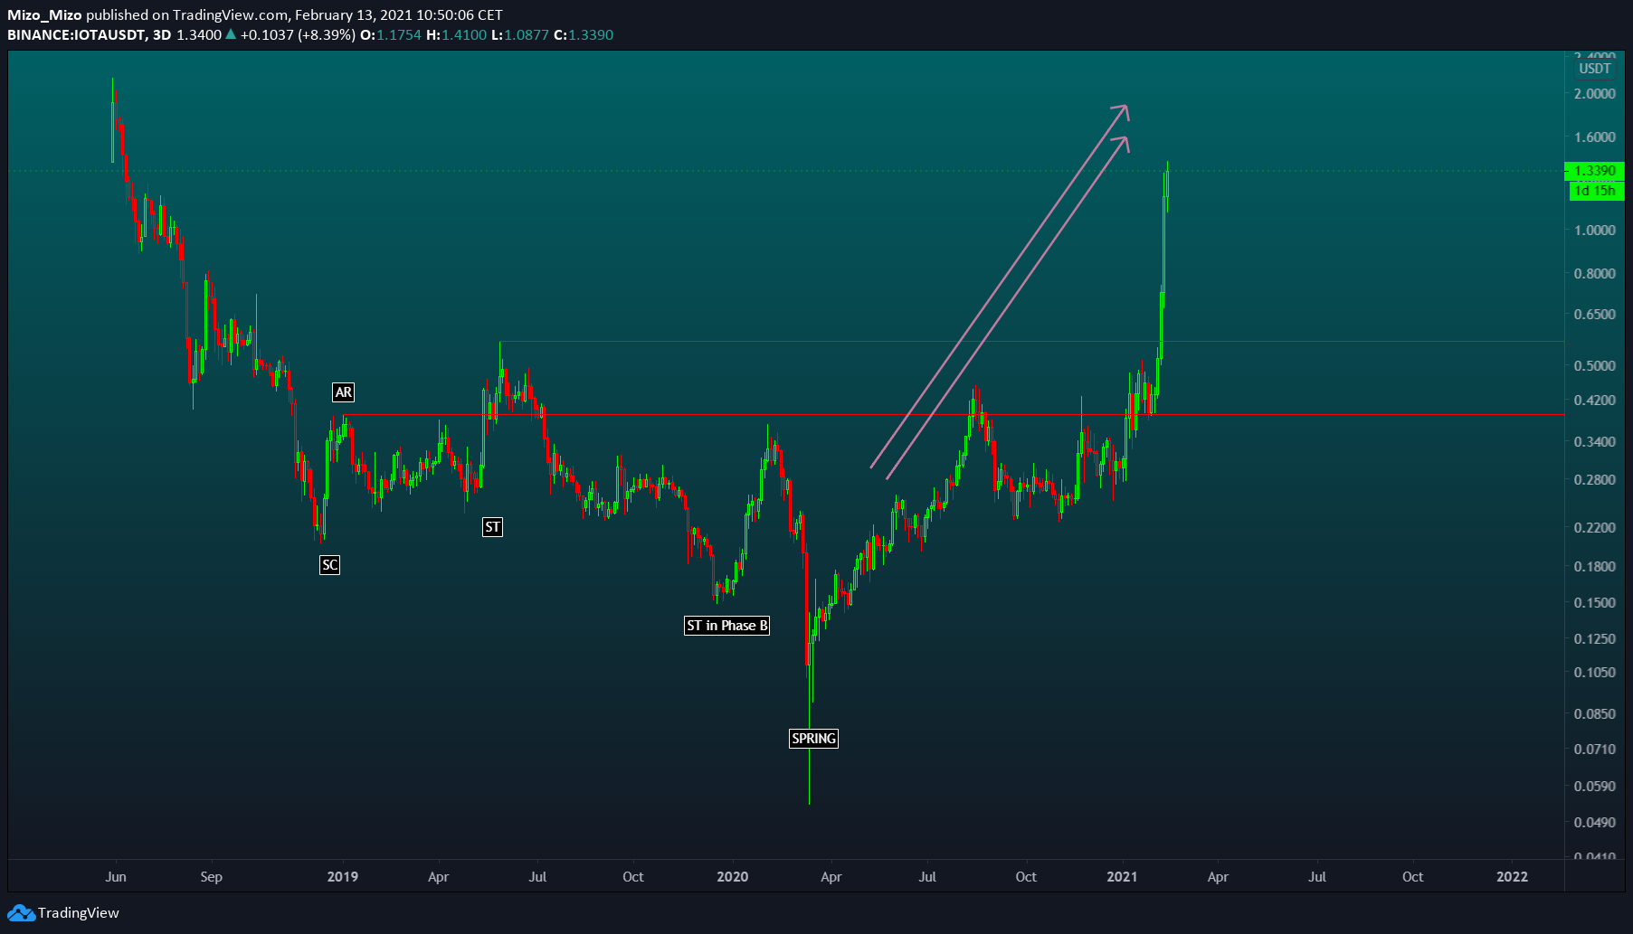Click the Low value L:1.0877 in the header
Image resolution: width=1633 pixels, height=934 pixels.
pos(520,35)
